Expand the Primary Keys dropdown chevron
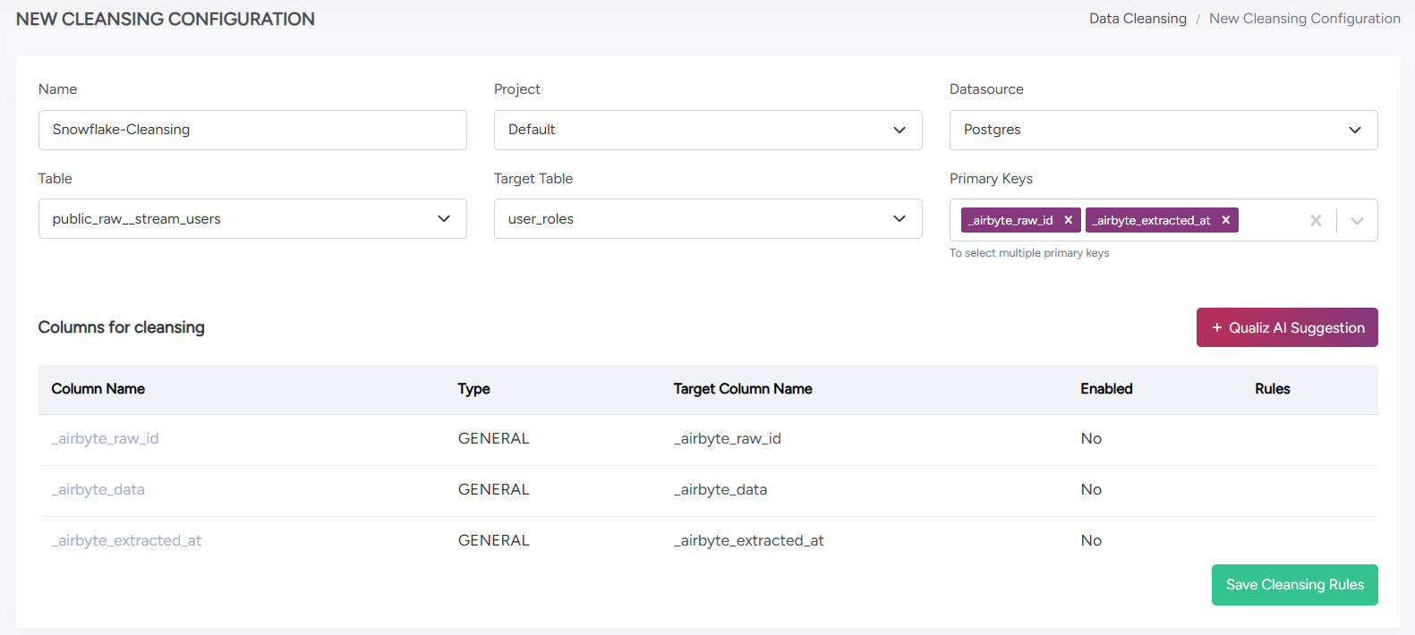The image size is (1415, 635). click(x=1357, y=220)
